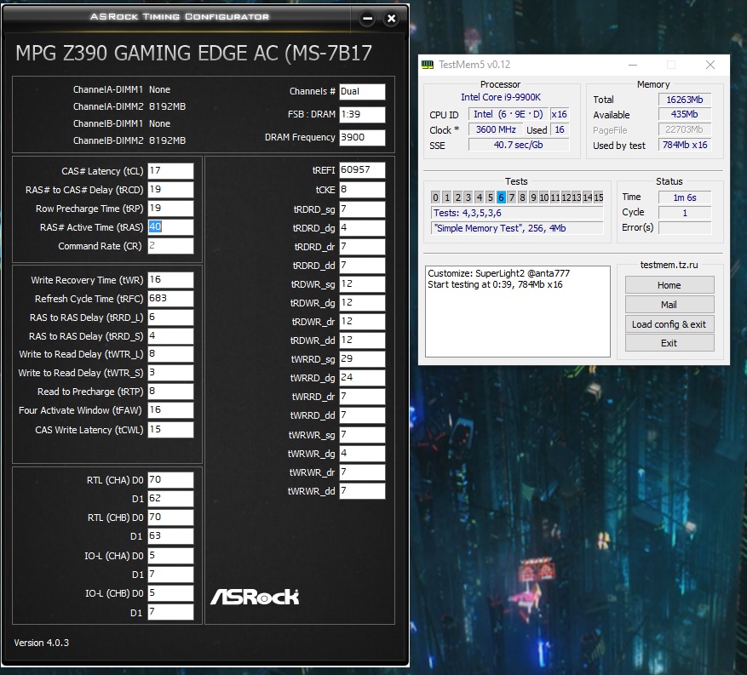
Task: Select the Write Recovery Time (tWR) field
Action: (x=170, y=280)
